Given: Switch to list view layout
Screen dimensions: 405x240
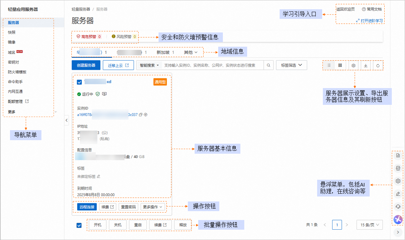Looking at the screenshot, I should (x=329, y=66).
